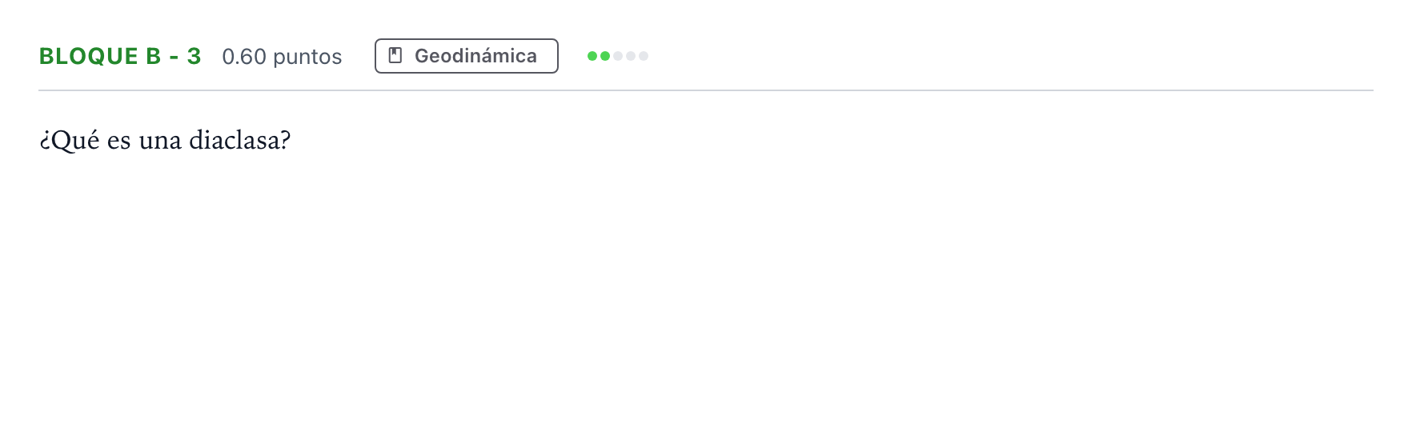Click the BLOQUE B - 3 heading
Viewport: 1412px width, 443px height.
120,56
